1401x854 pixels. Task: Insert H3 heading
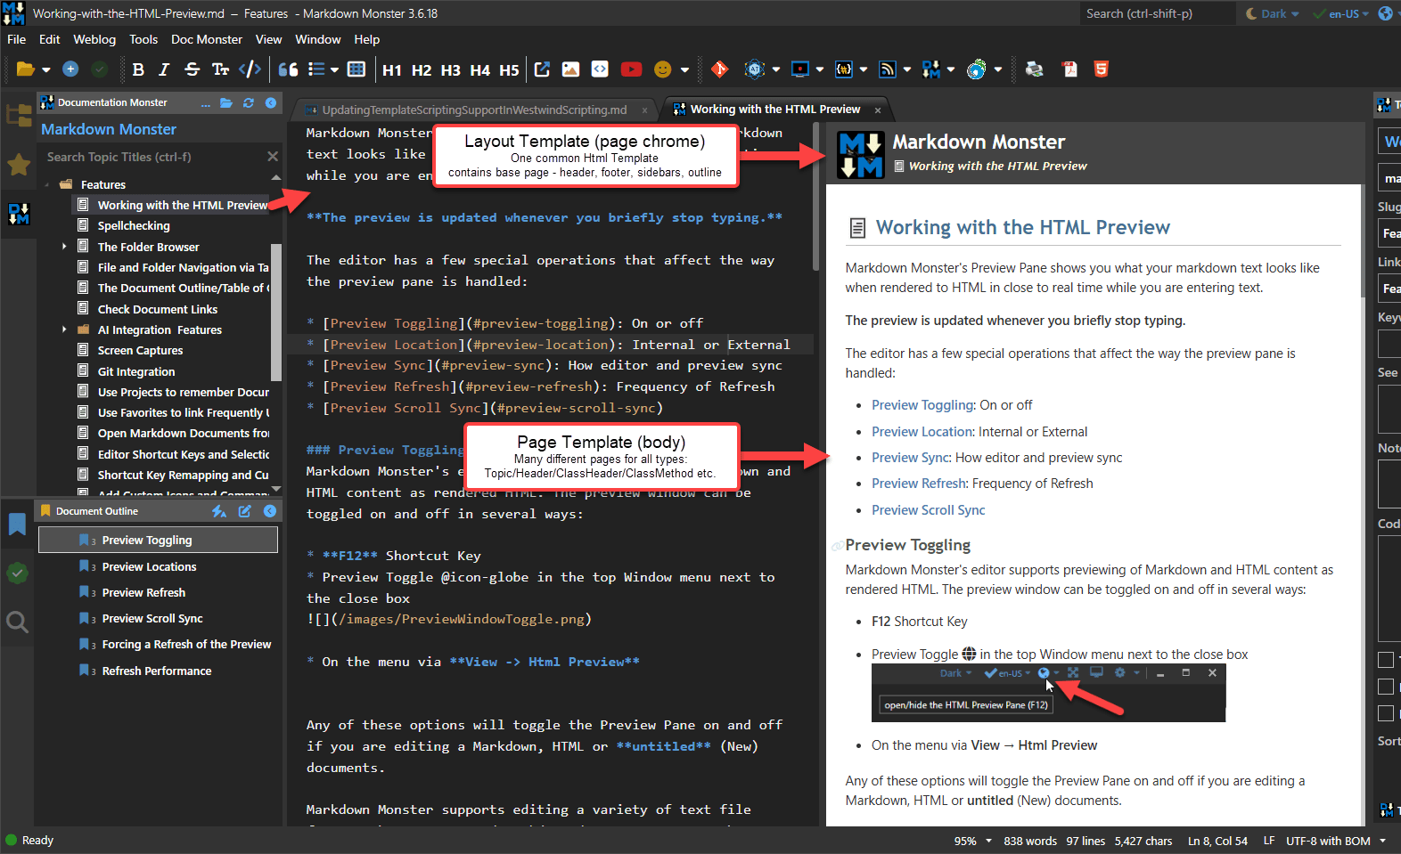(451, 69)
